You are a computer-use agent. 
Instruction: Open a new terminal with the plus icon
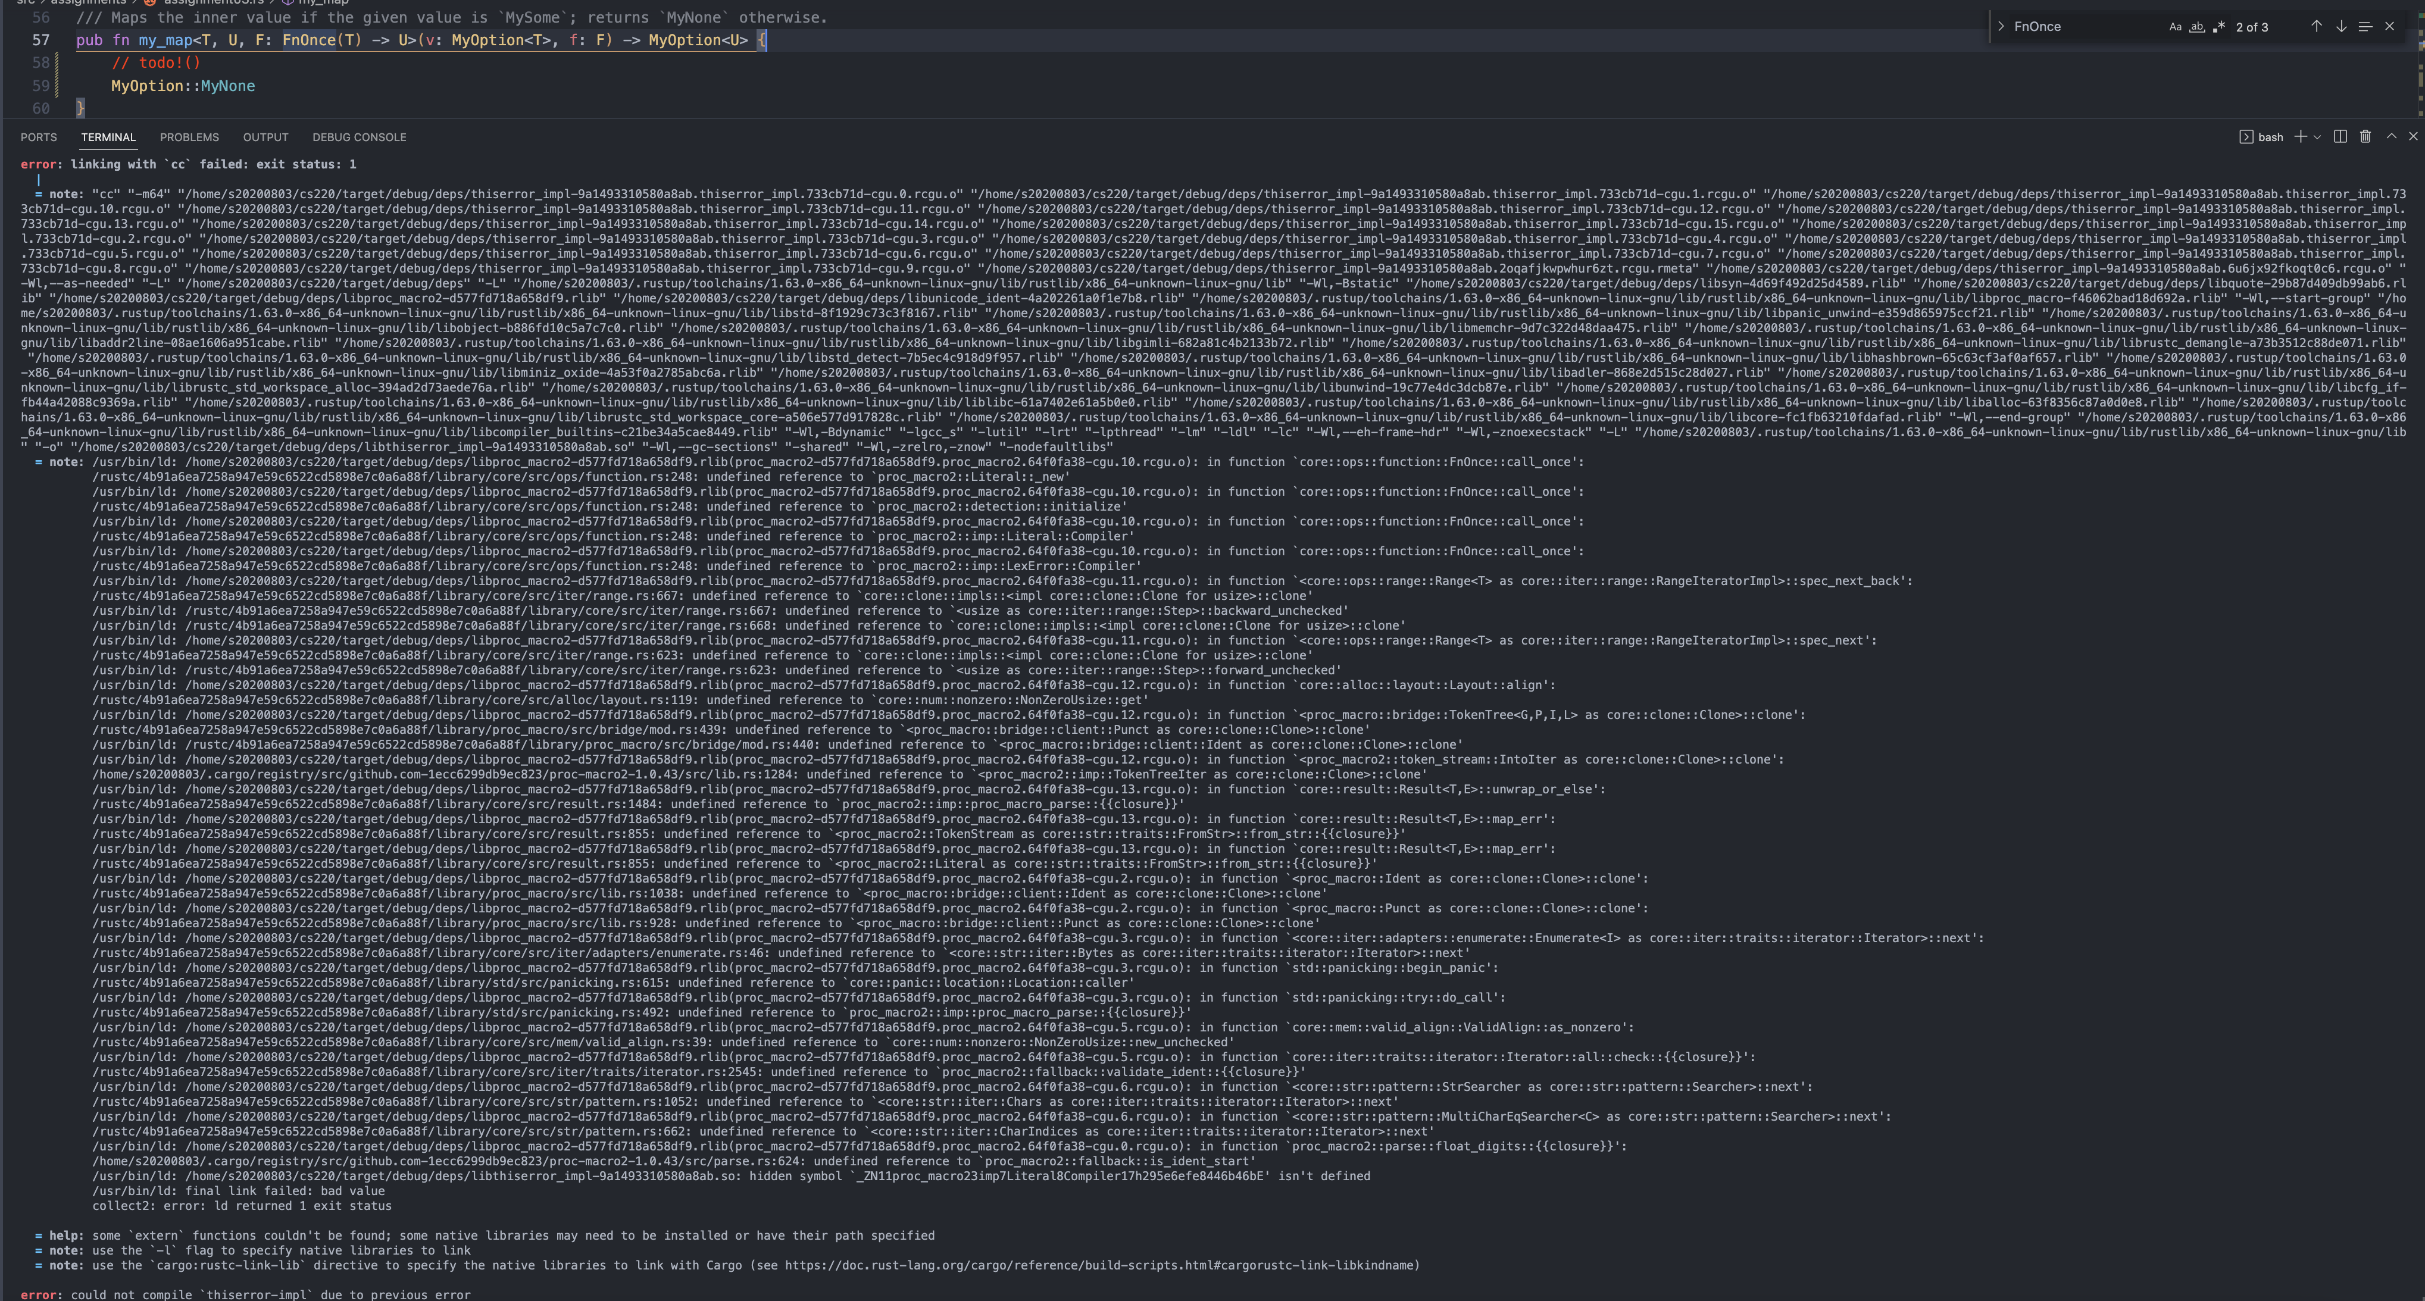[x=2301, y=136]
